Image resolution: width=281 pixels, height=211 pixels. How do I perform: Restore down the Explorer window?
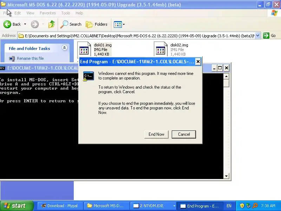(x=268, y=5)
